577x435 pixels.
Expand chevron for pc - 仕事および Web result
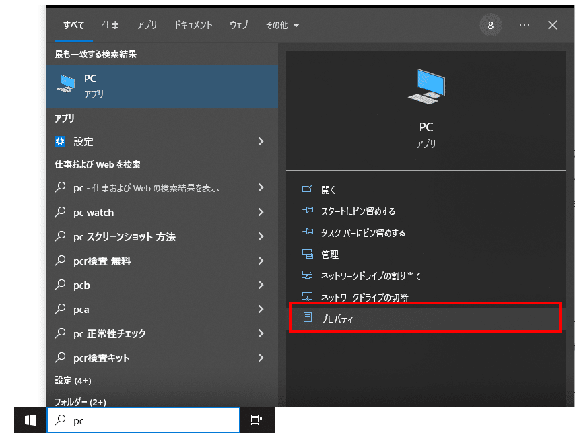click(x=261, y=187)
